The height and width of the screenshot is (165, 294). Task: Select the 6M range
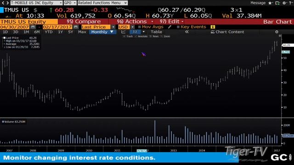(x=37, y=32)
